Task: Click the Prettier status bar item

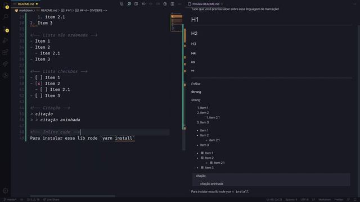Action: pyautogui.click(x=339, y=200)
